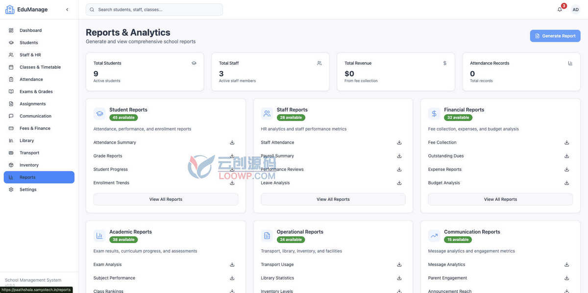The image size is (588, 293).
Task: Click download icon for Staff Attendance
Action: [x=399, y=143]
